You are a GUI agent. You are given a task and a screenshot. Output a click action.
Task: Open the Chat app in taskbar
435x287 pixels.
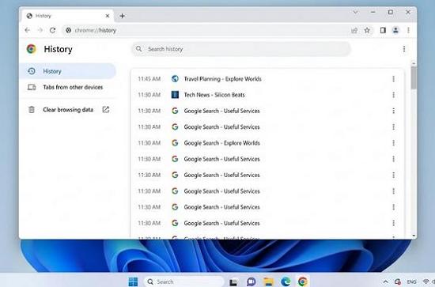point(251,281)
